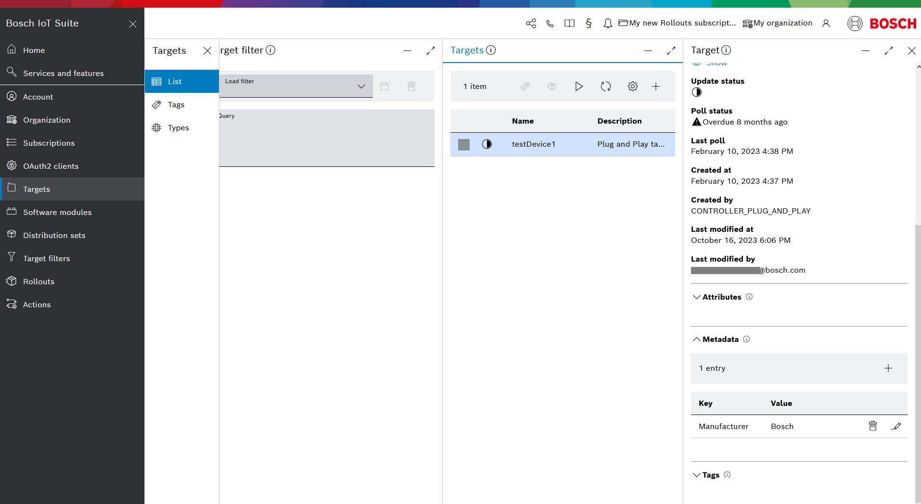Open Rollouts in the sidebar
Image resolution: width=921 pixels, height=504 pixels.
tap(38, 281)
